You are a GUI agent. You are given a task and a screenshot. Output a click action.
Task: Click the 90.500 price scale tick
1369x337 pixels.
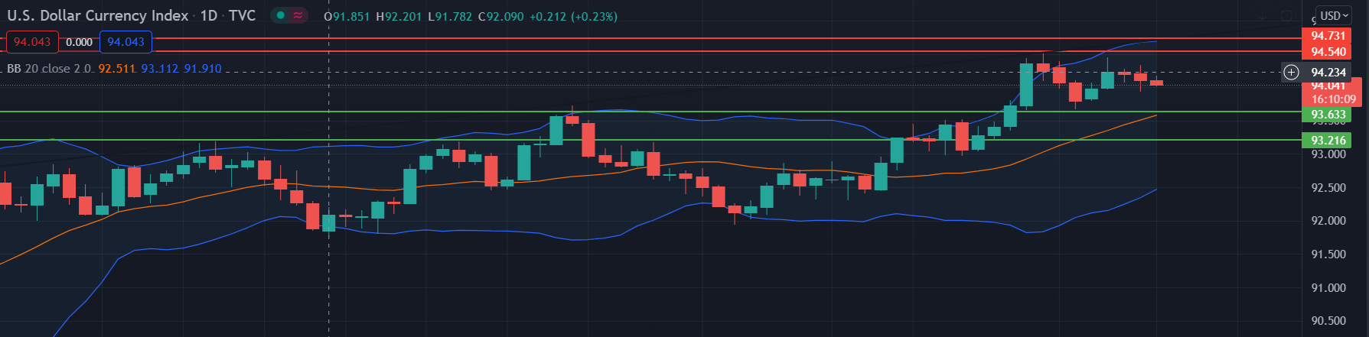coord(1328,321)
